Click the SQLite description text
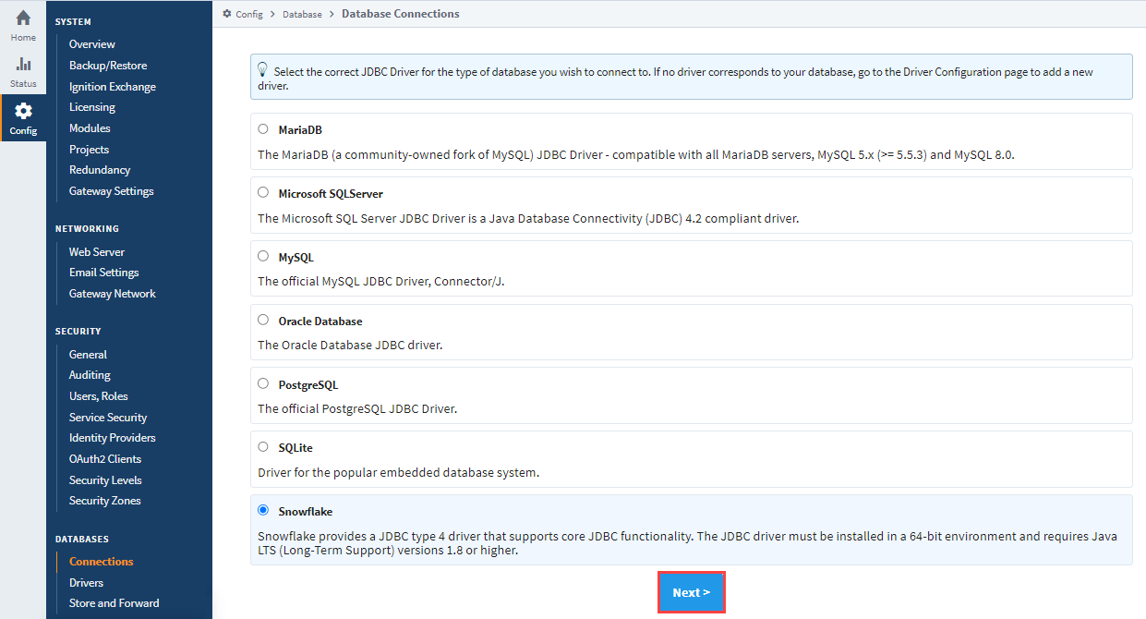1146x619 pixels. [398, 472]
